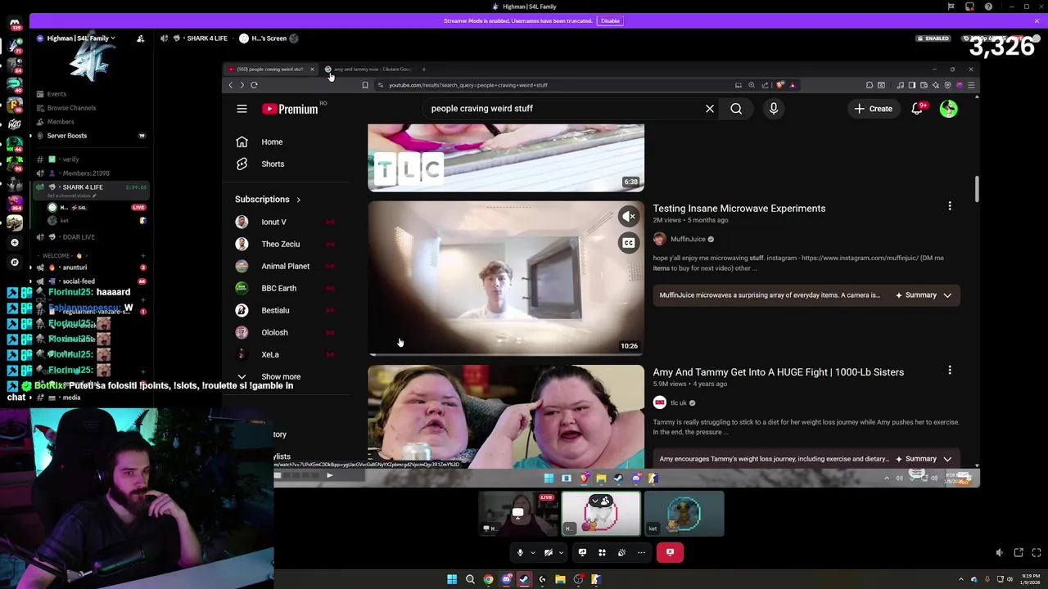Open the MuffinJuice channel link
This screenshot has height=589, width=1048.
click(x=688, y=240)
